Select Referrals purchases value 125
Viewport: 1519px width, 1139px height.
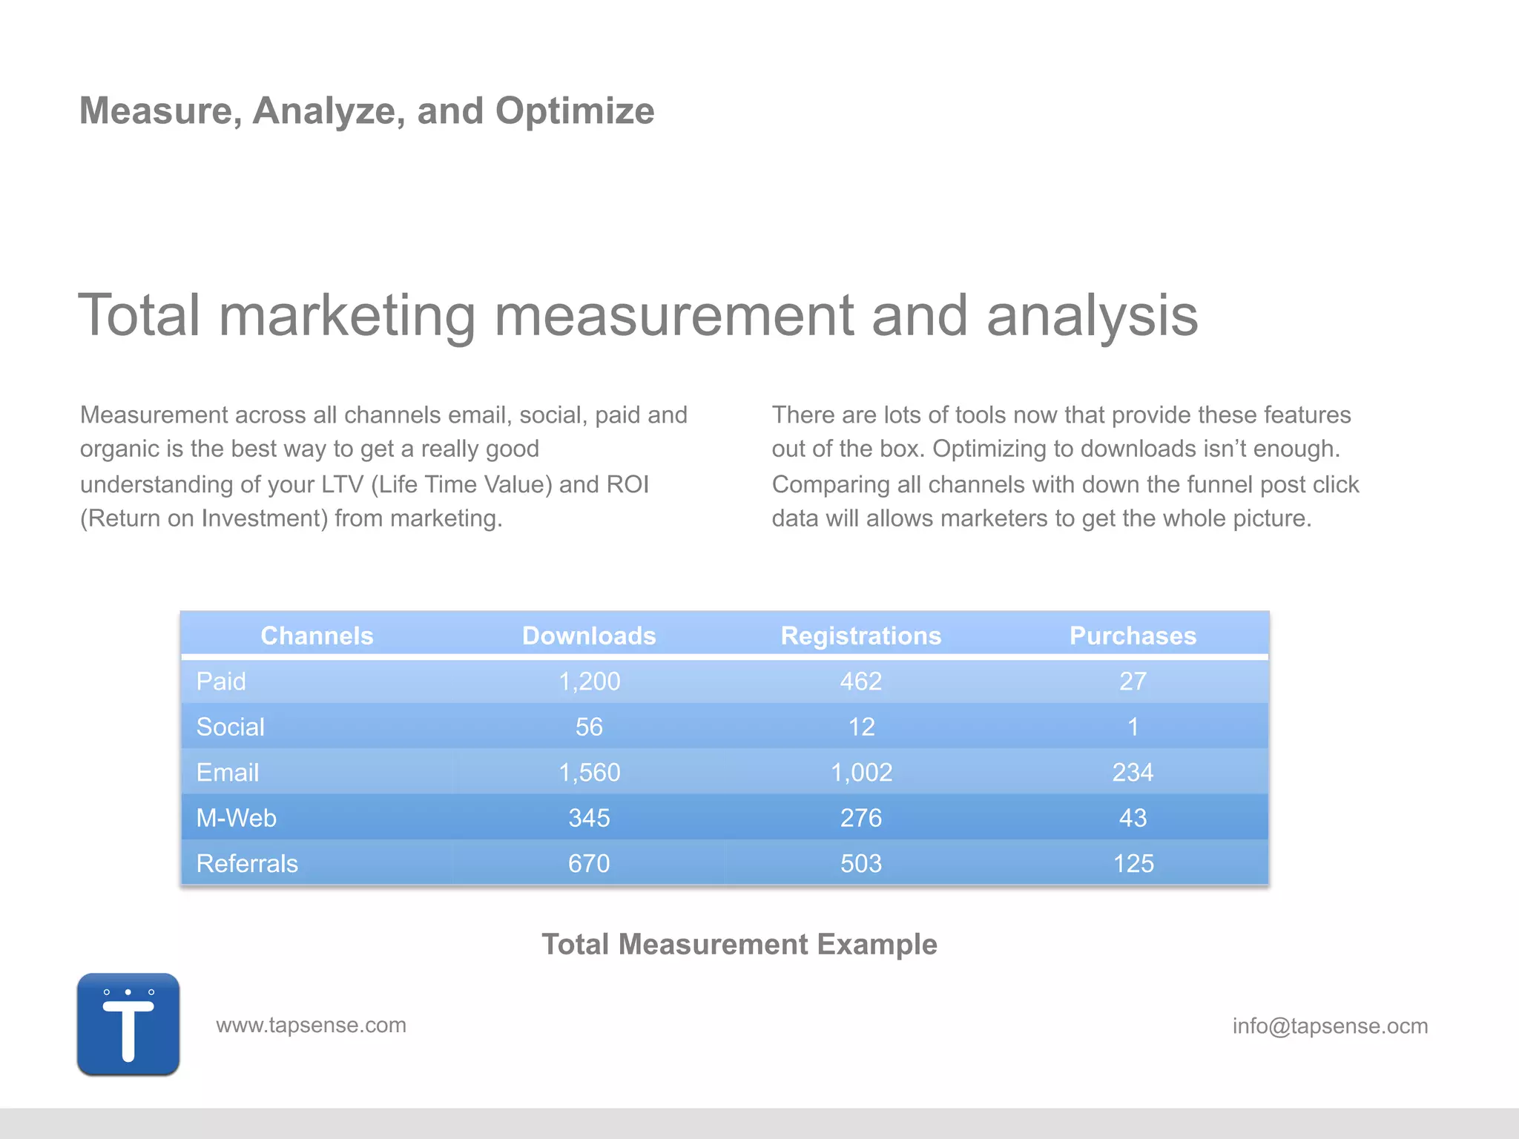coord(1133,864)
